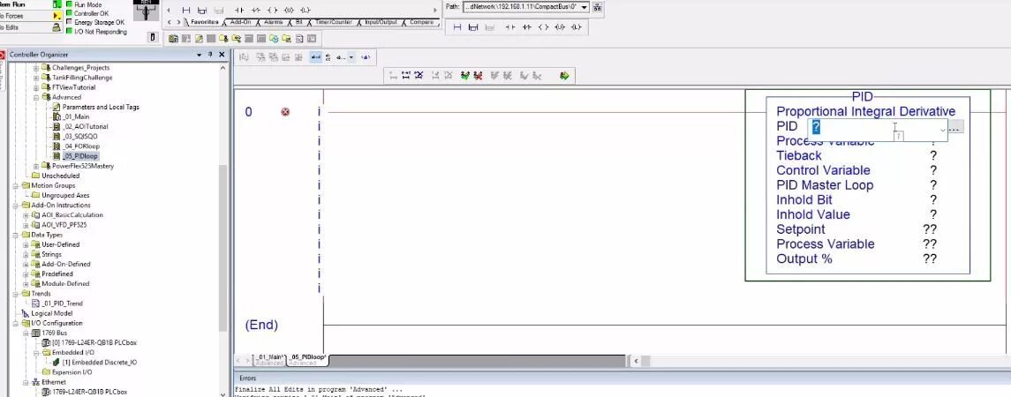Collapse the I/O Configuration folder
1011x397 pixels.
point(16,323)
